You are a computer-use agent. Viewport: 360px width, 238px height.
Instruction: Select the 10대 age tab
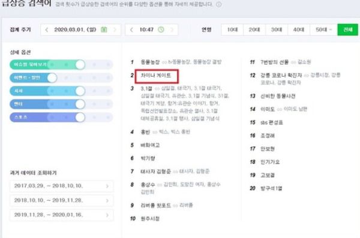click(x=232, y=29)
